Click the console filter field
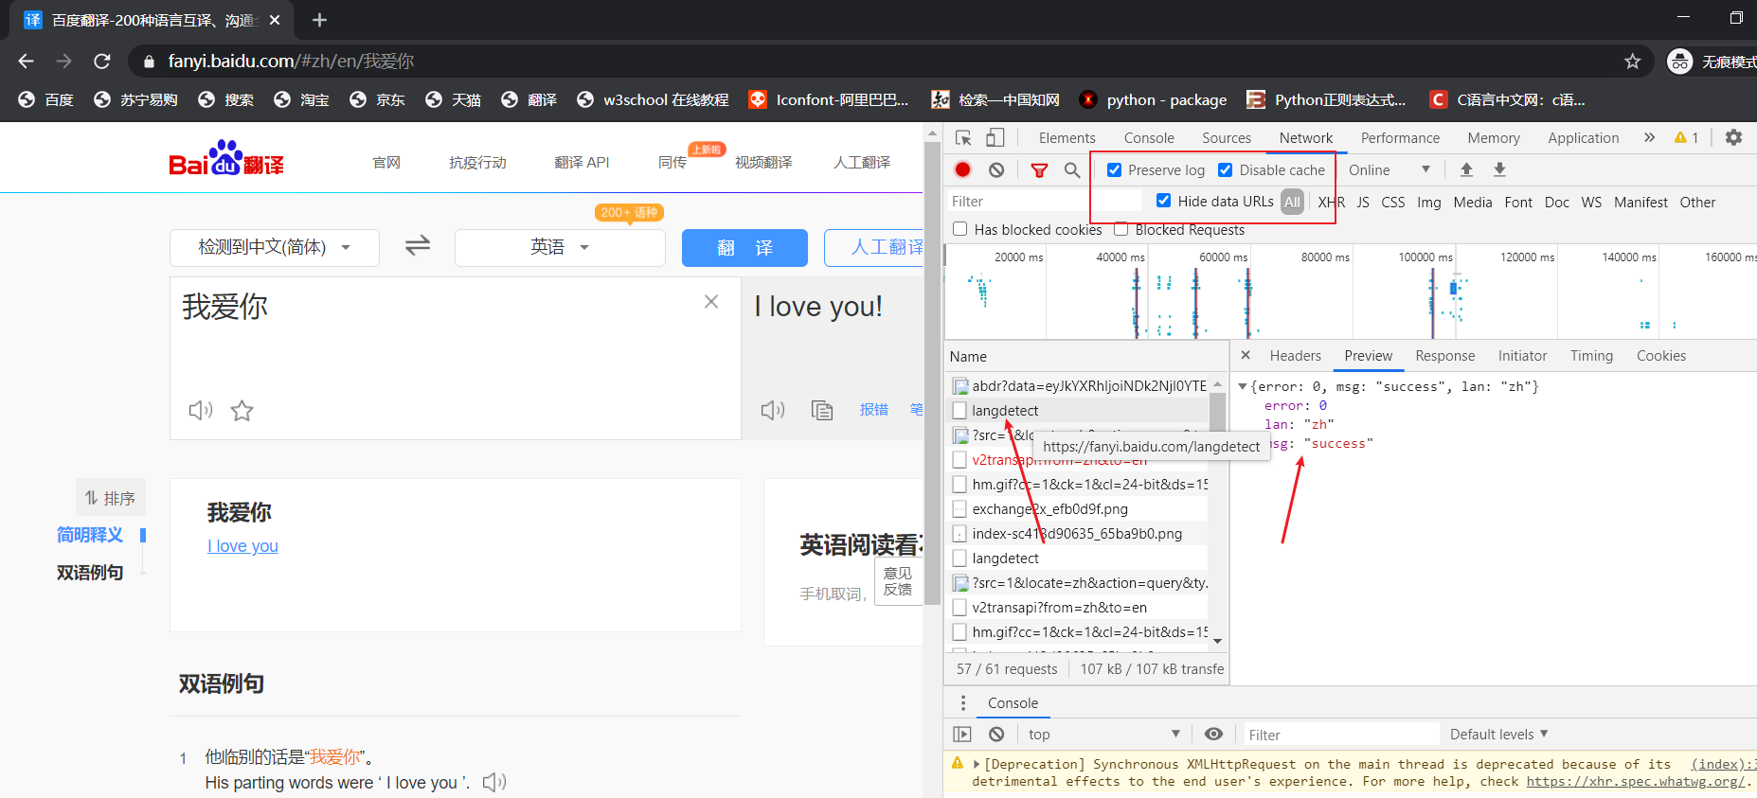Viewport: 1757px width, 798px height. click(1340, 735)
